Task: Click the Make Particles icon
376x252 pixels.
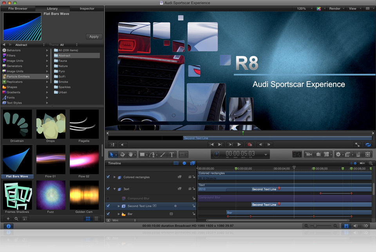Action: pyautogui.click(x=358, y=154)
